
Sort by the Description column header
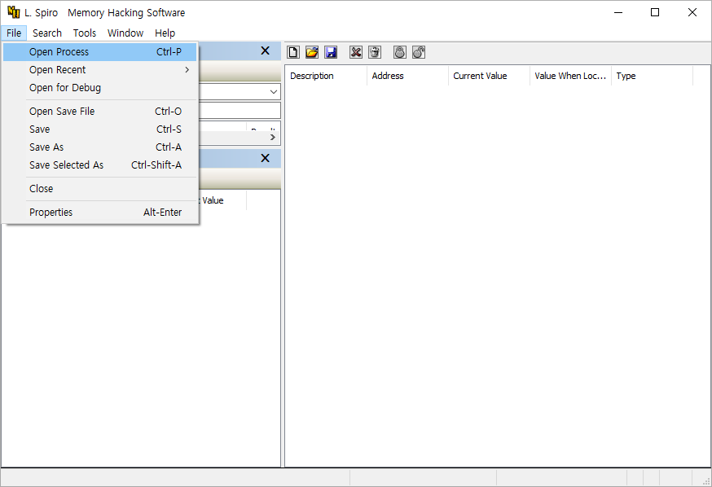[326, 76]
